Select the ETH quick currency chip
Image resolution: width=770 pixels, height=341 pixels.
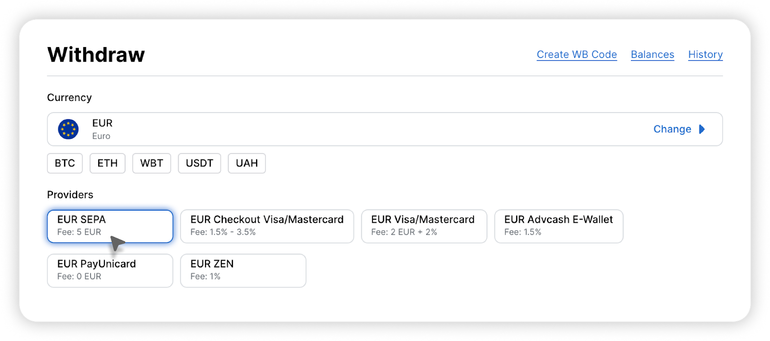[x=107, y=163]
